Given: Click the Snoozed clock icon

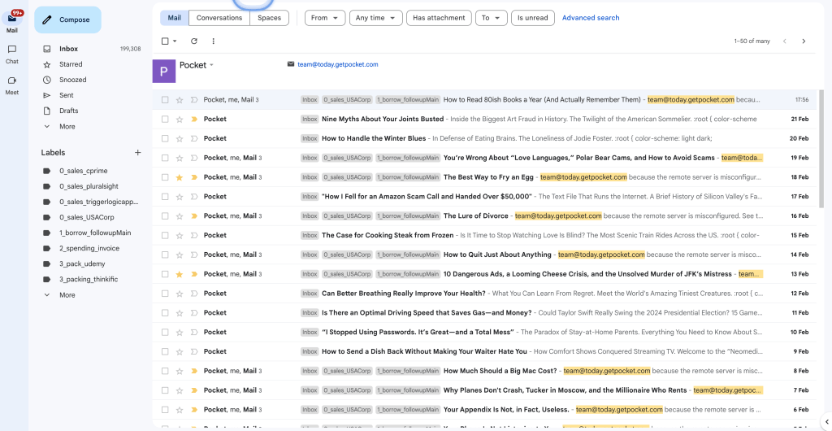Looking at the screenshot, I should tap(46, 80).
